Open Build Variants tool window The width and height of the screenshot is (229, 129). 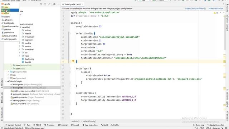(2, 114)
